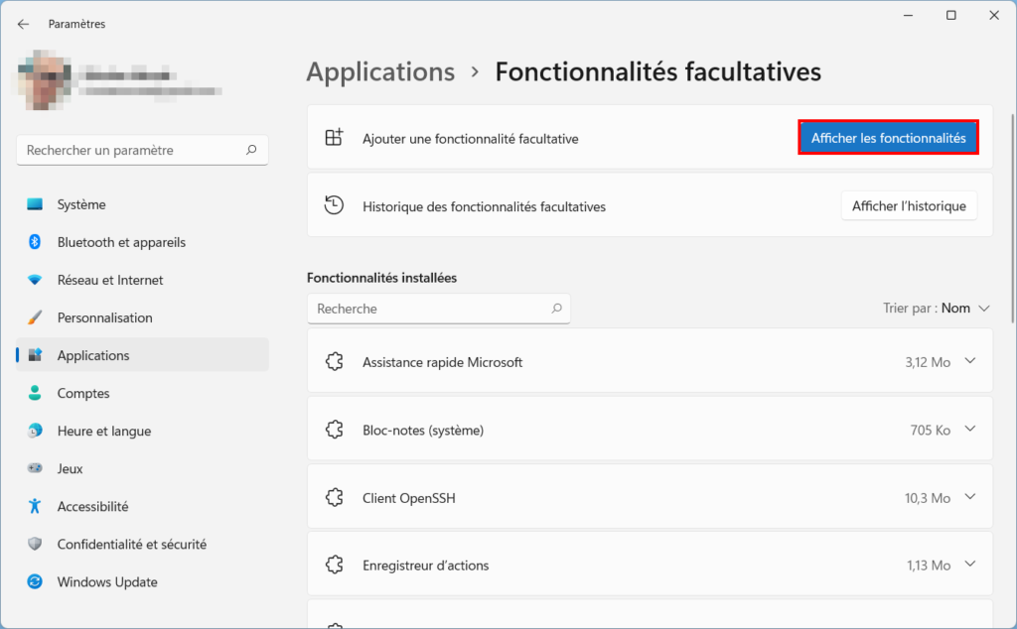Click the vertical scrollbar on the right
The width and height of the screenshot is (1017, 629).
[x=1012, y=218]
